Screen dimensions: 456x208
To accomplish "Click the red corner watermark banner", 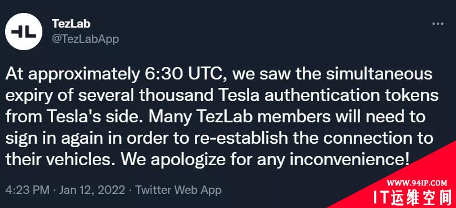I will pyautogui.click(x=407, y=183).
